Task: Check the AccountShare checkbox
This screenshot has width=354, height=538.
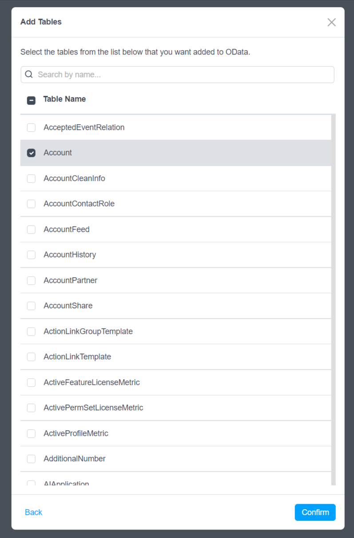Action: (x=31, y=306)
